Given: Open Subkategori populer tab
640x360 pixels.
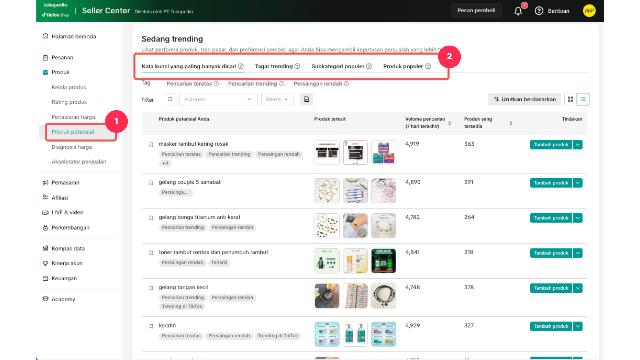Looking at the screenshot, I should pyautogui.click(x=338, y=66).
